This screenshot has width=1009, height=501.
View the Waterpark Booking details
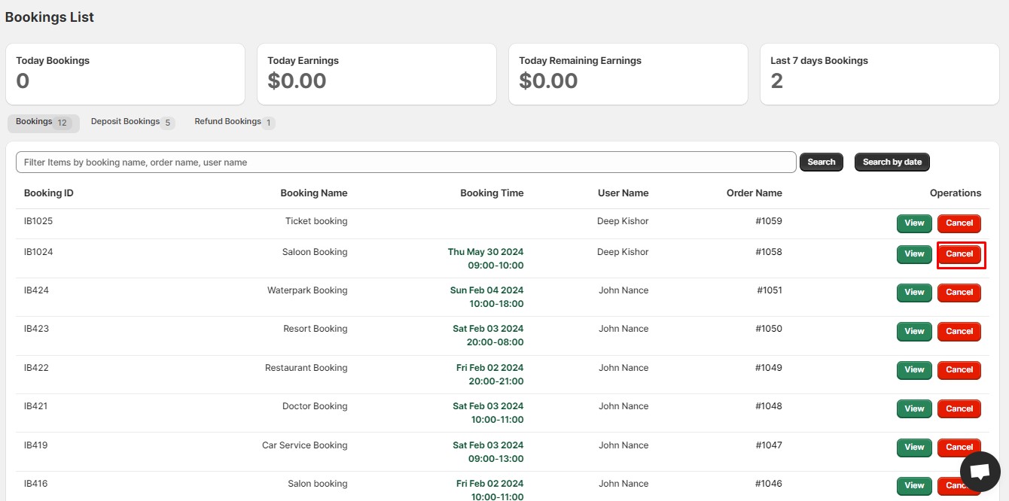tap(914, 293)
